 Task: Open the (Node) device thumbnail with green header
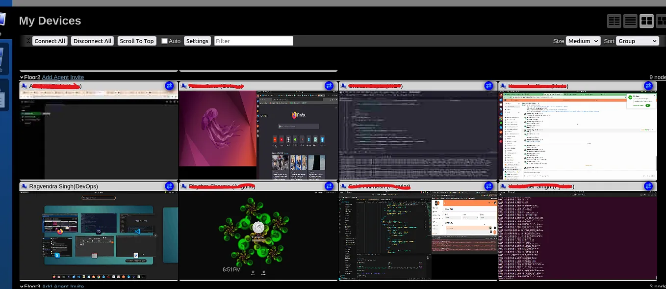(x=578, y=135)
